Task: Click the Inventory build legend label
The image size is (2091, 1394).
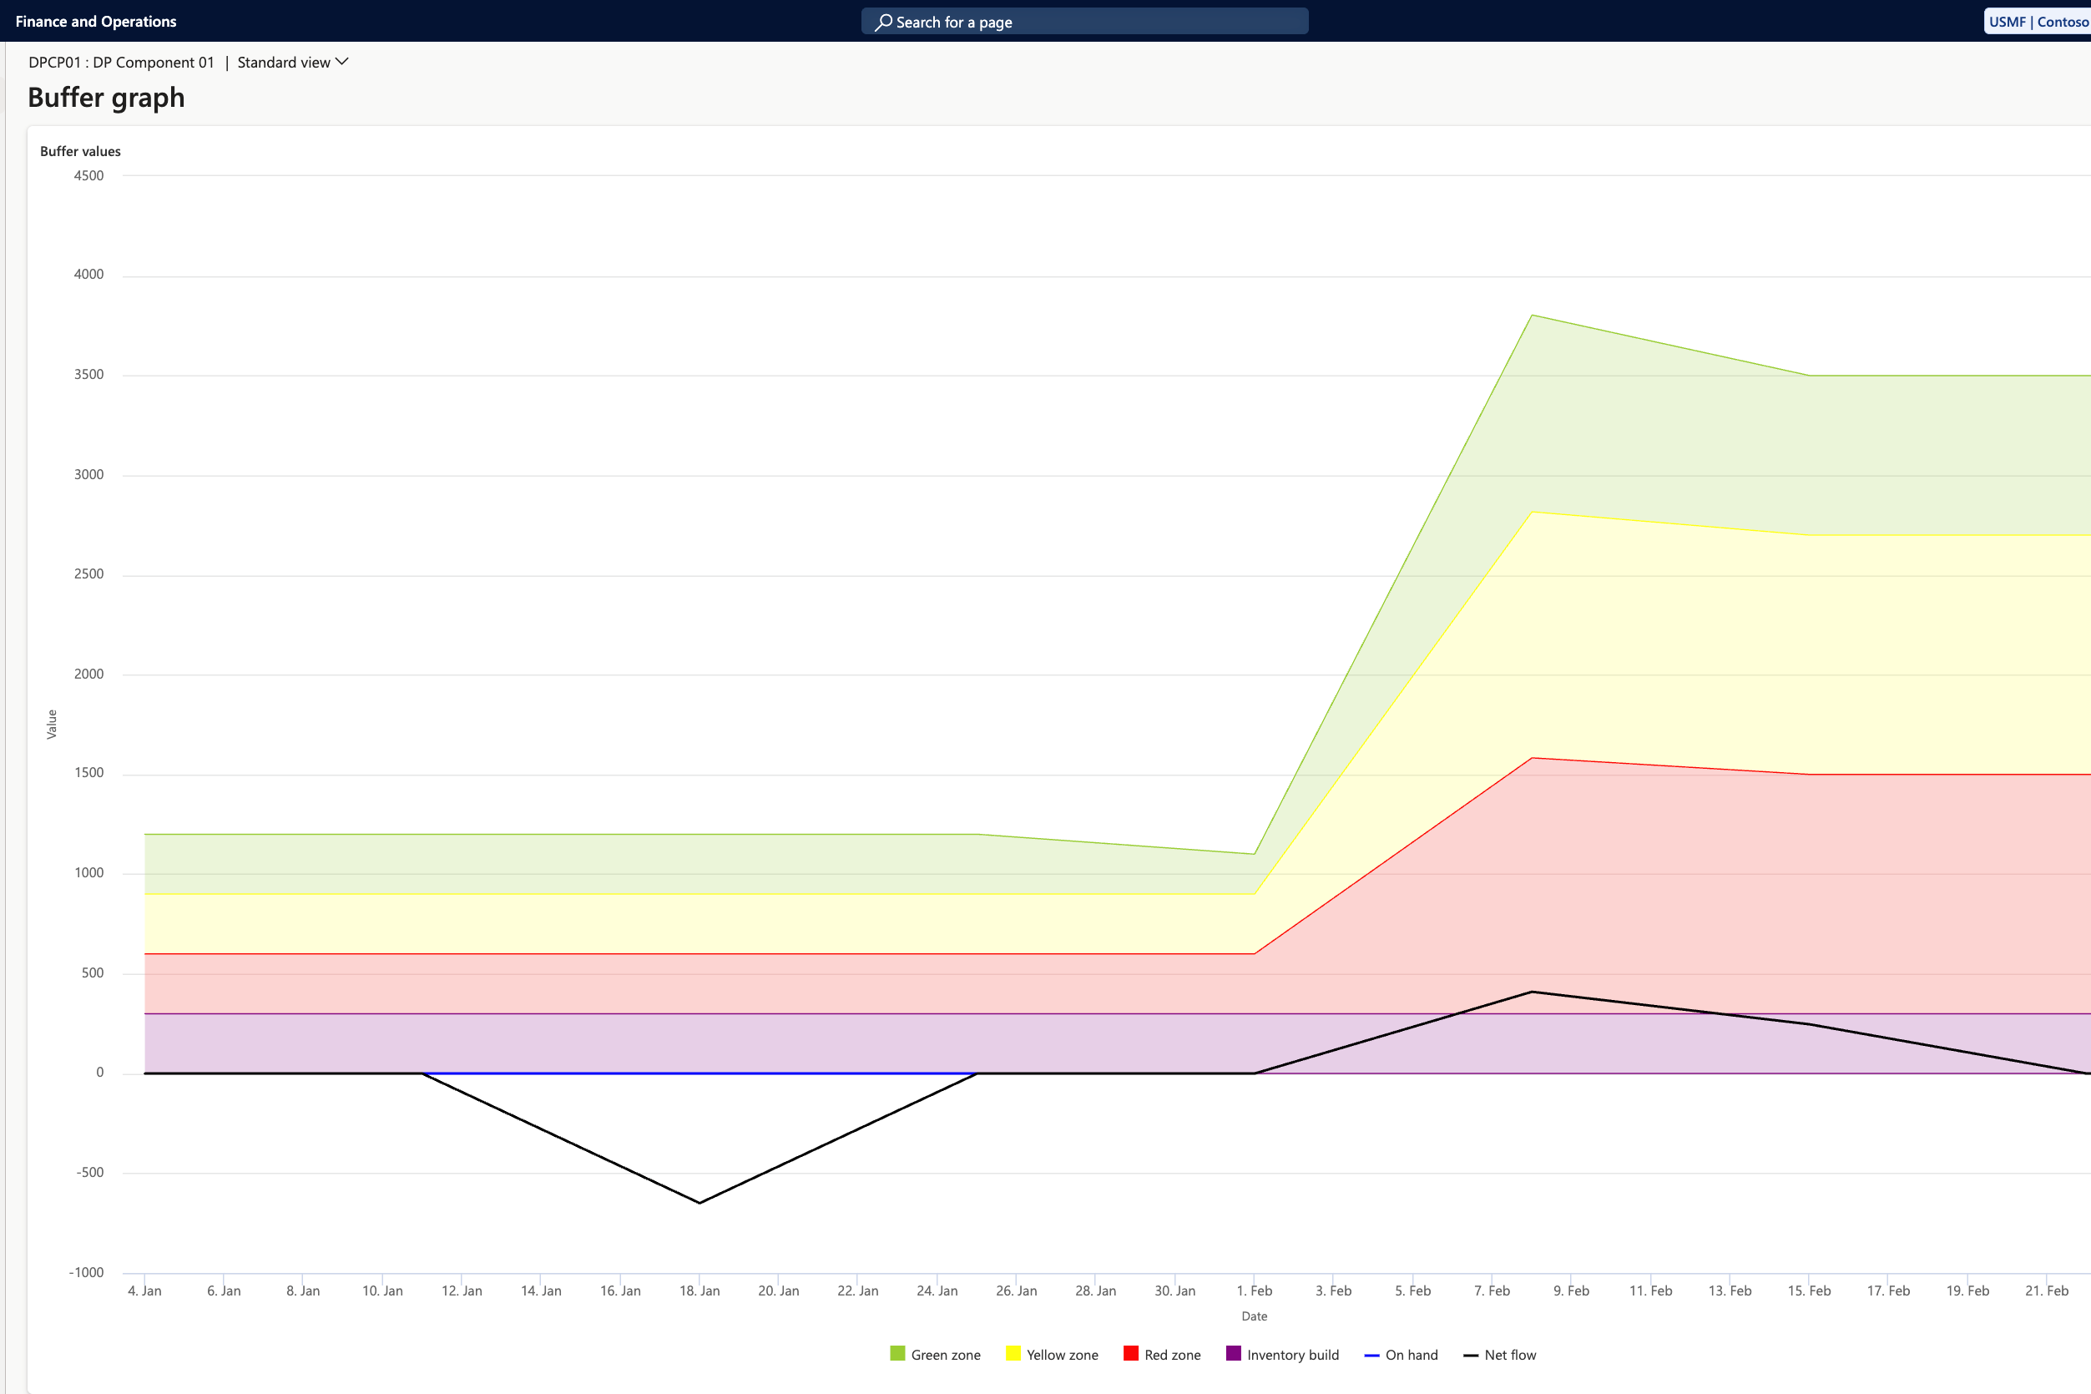Action: click(x=1292, y=1355)
